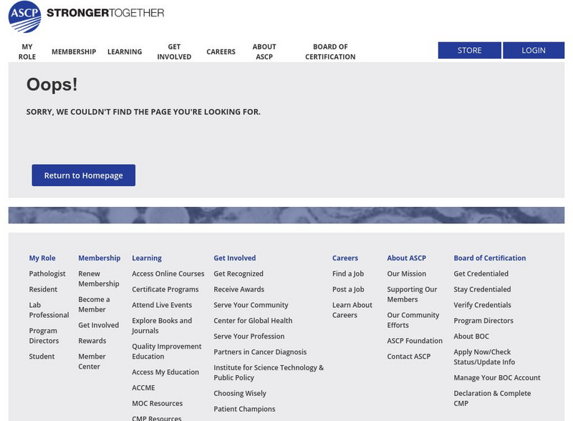Open the Access My Education link
The height and width of the screenshot is (421, 573).
click(165, 372)
